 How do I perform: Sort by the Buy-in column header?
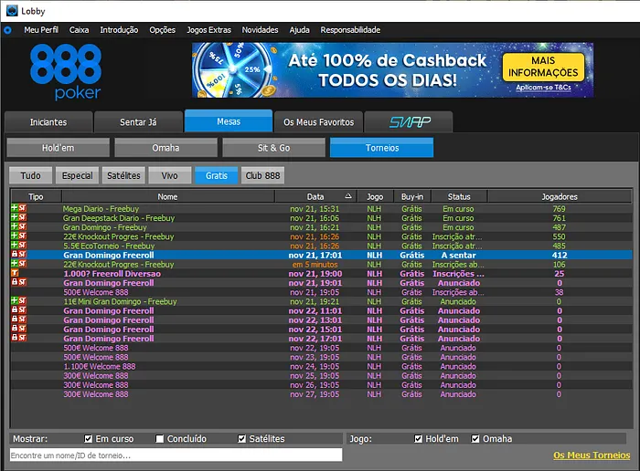point(412,196)
